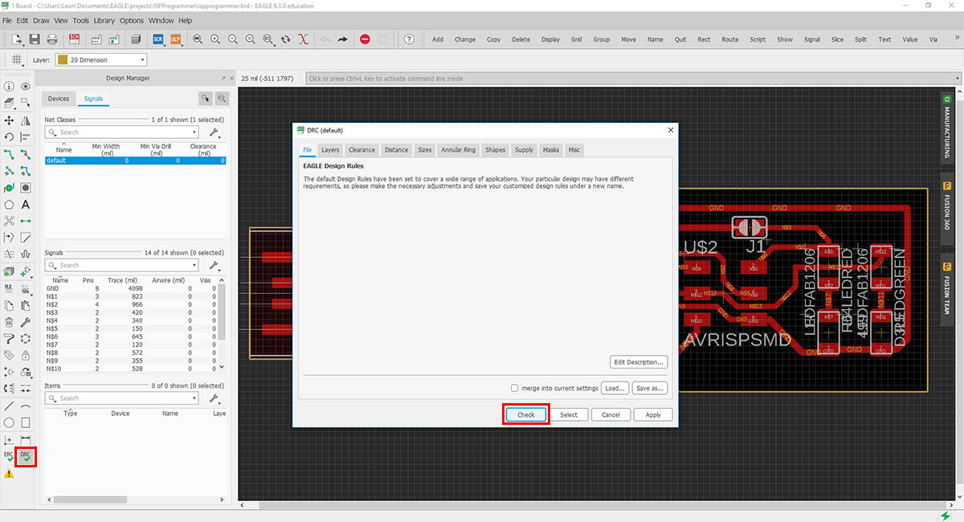Viewport: 964px width, 522px height.
Task: Click the Save as... button
Action: (x=649, y=388)
